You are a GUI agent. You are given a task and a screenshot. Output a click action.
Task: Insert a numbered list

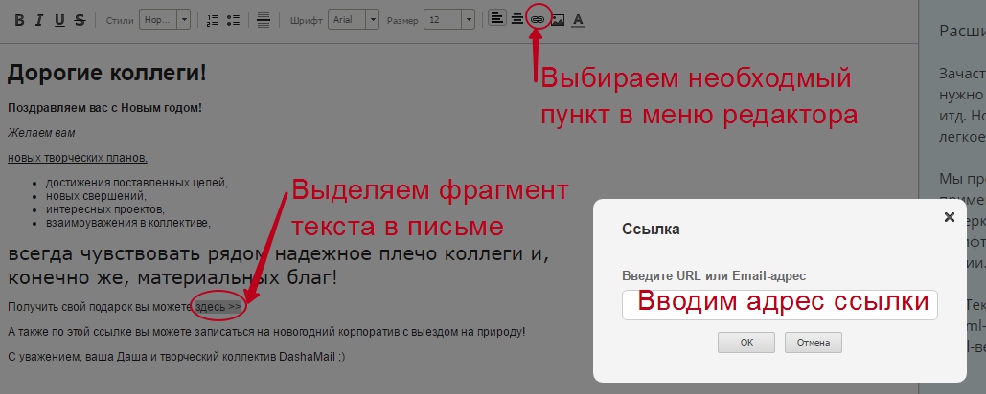tap(212, 20)
